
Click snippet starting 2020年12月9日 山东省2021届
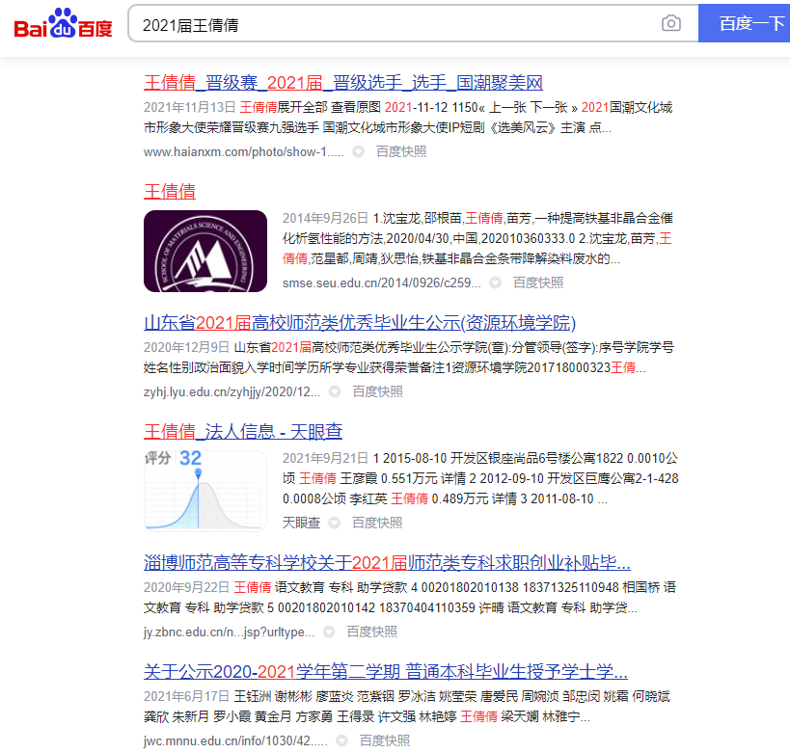click(409, 357)
